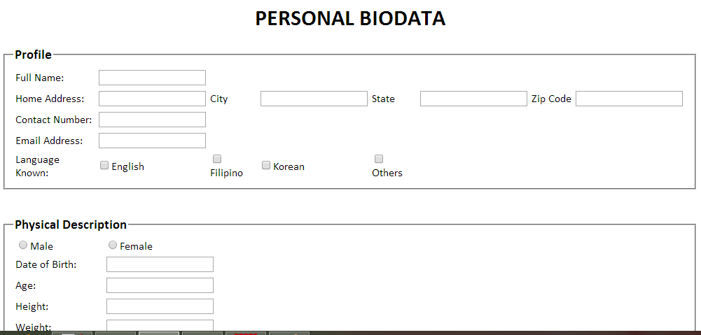Screen dimensions: 701x335
Task: Click the Full Name input field
Action: tap(152, 78)
